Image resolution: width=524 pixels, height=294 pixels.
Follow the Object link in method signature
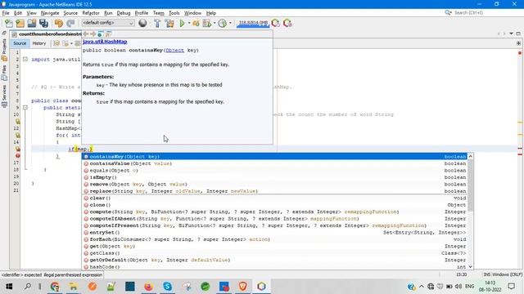tap(174, 51)
